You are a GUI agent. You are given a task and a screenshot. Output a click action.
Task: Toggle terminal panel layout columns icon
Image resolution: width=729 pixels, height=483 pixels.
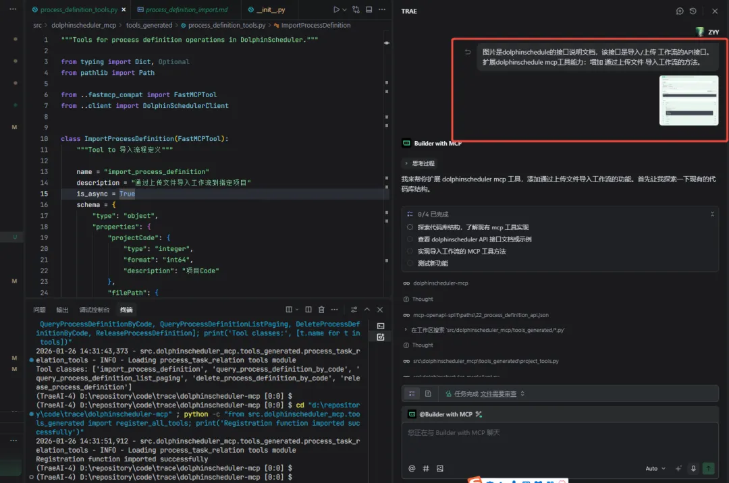[x=308, y=310]
